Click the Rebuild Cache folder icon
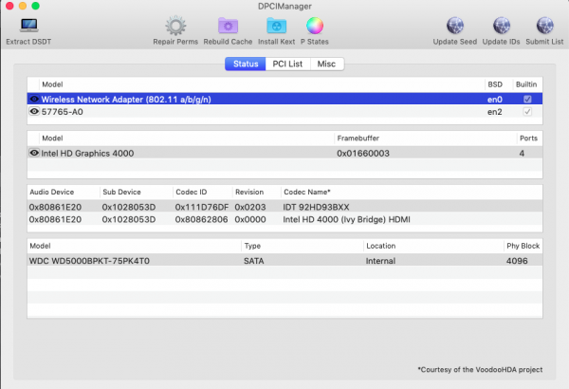 228,26
